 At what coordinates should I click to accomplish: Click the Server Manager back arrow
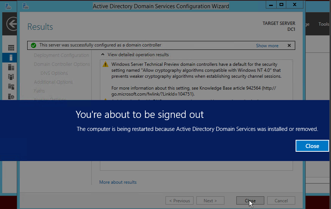(12, 24)
